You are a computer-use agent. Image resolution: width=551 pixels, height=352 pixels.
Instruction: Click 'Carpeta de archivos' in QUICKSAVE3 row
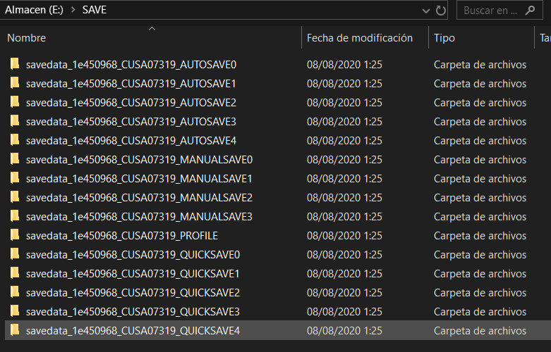(x=480, y=311)
